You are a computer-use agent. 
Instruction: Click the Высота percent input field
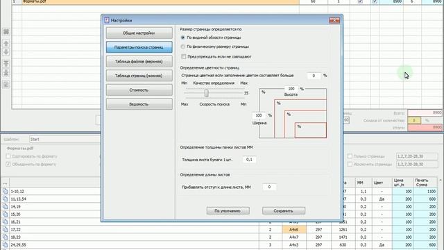[291, 89]
